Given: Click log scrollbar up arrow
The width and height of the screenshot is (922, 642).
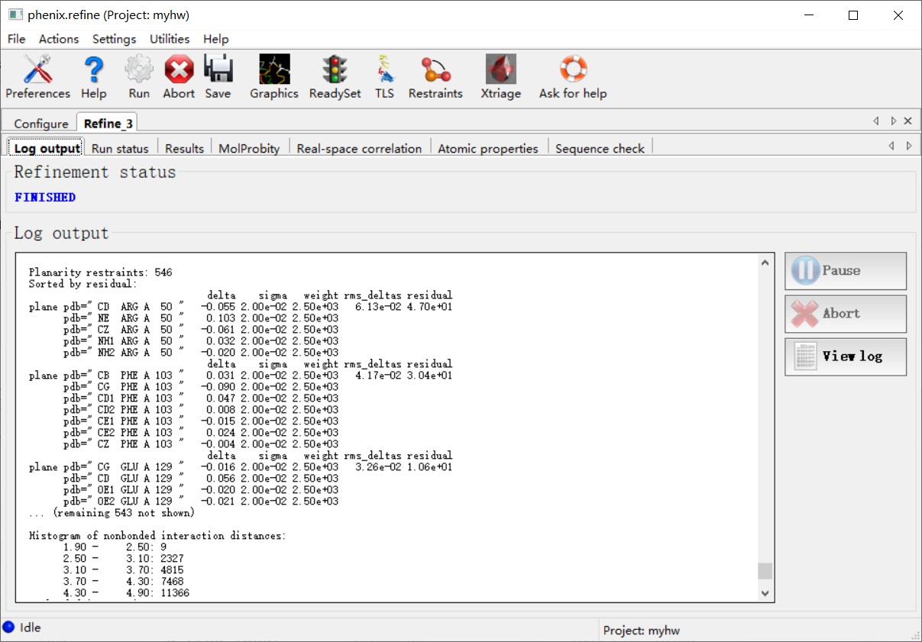Looking at the screenshot, I should [x=765, y=263].
